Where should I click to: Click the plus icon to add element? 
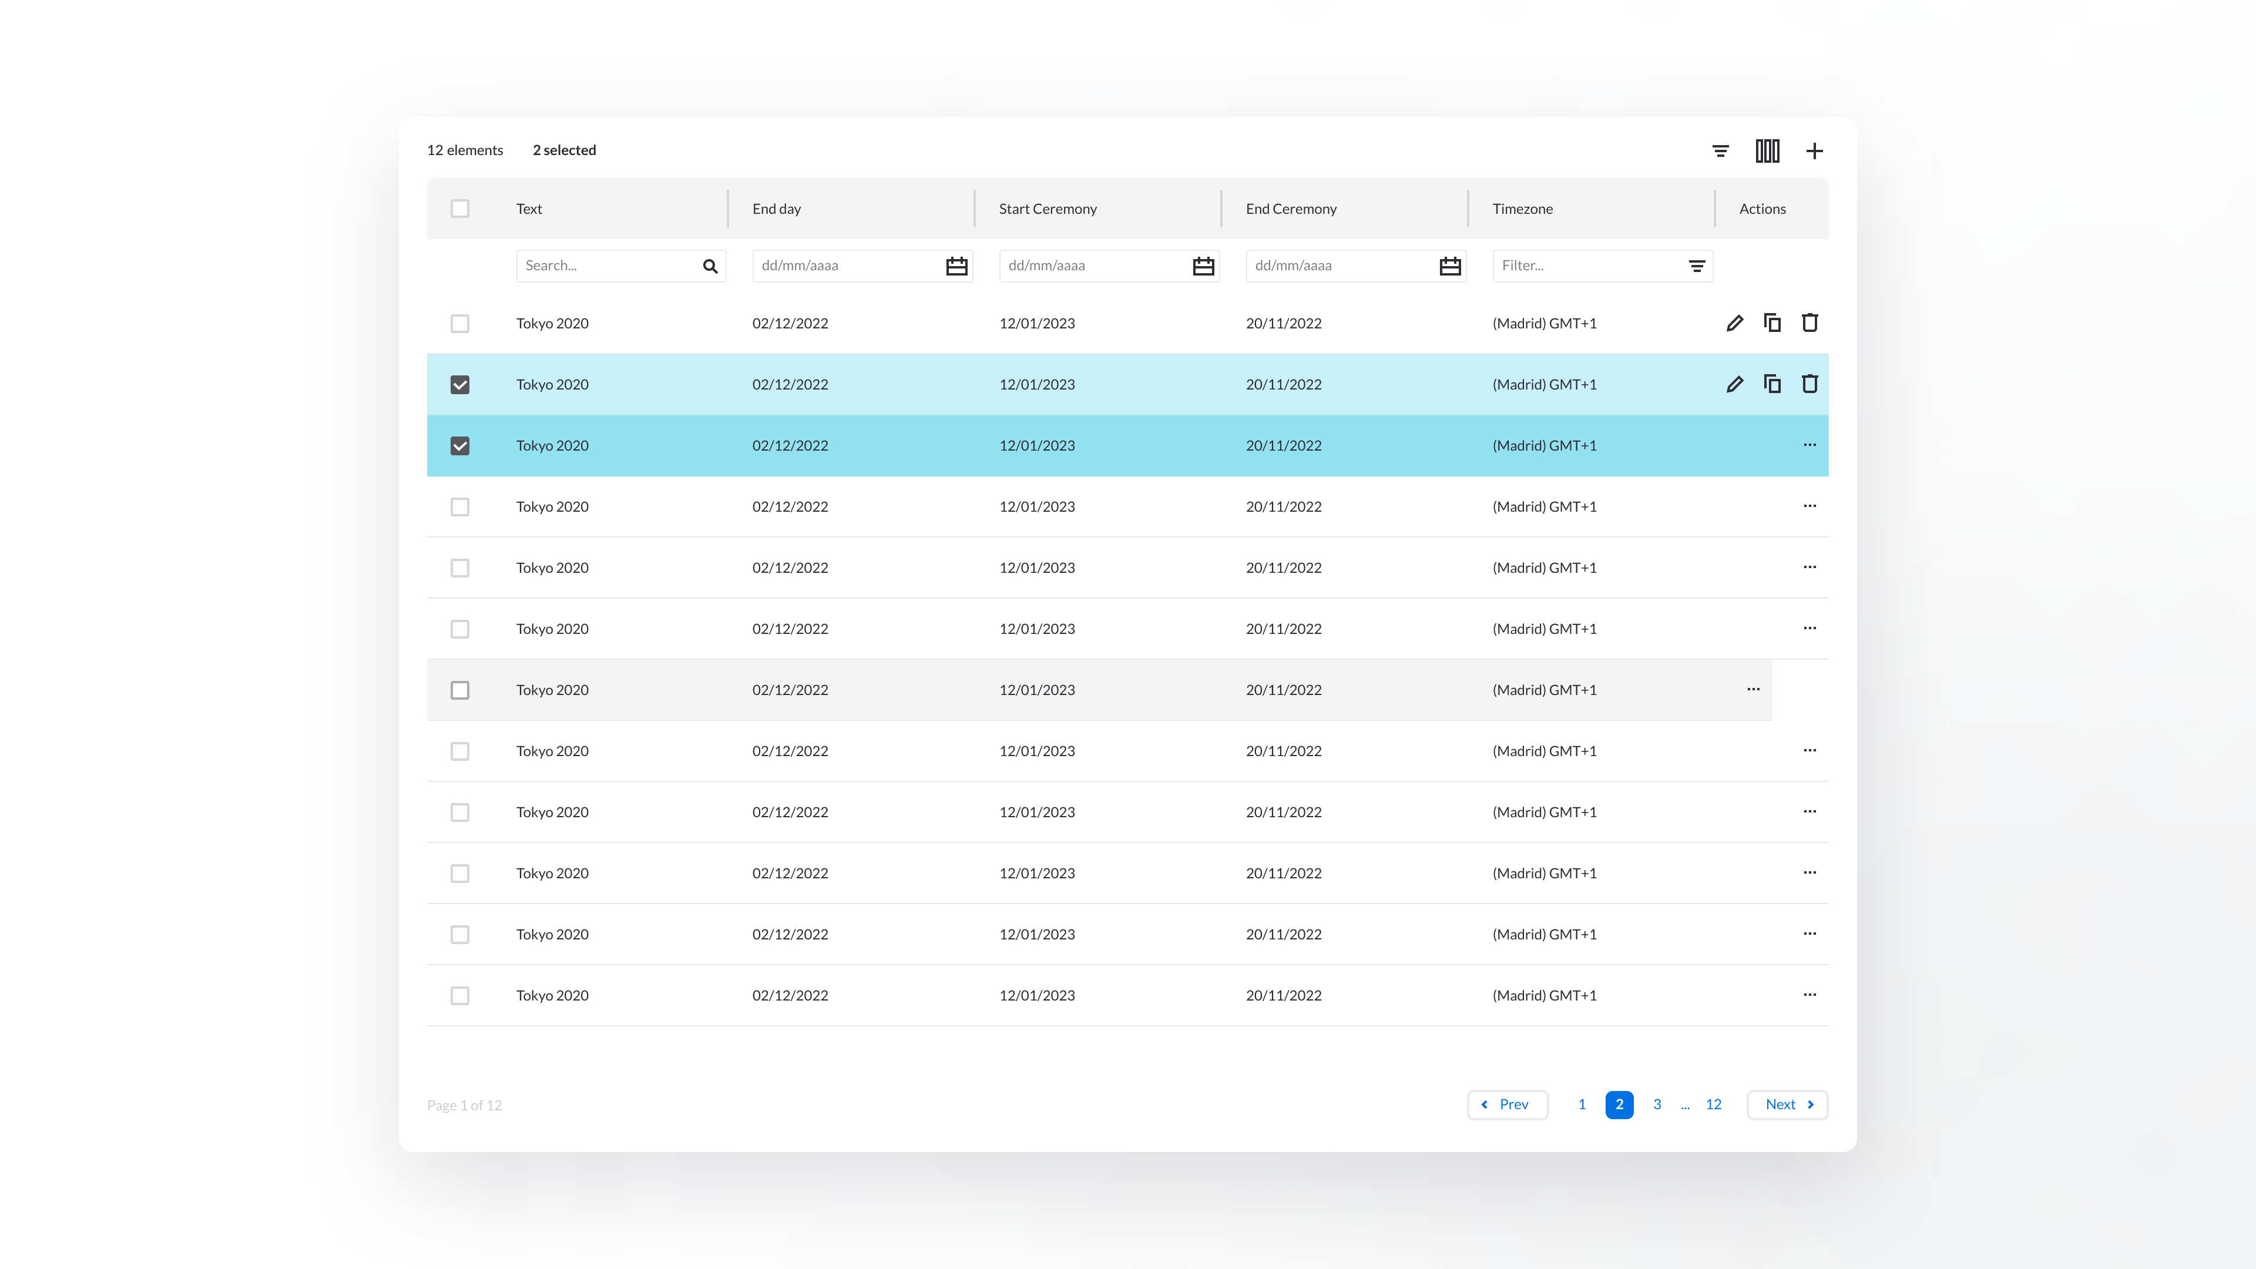[1815, 150]
